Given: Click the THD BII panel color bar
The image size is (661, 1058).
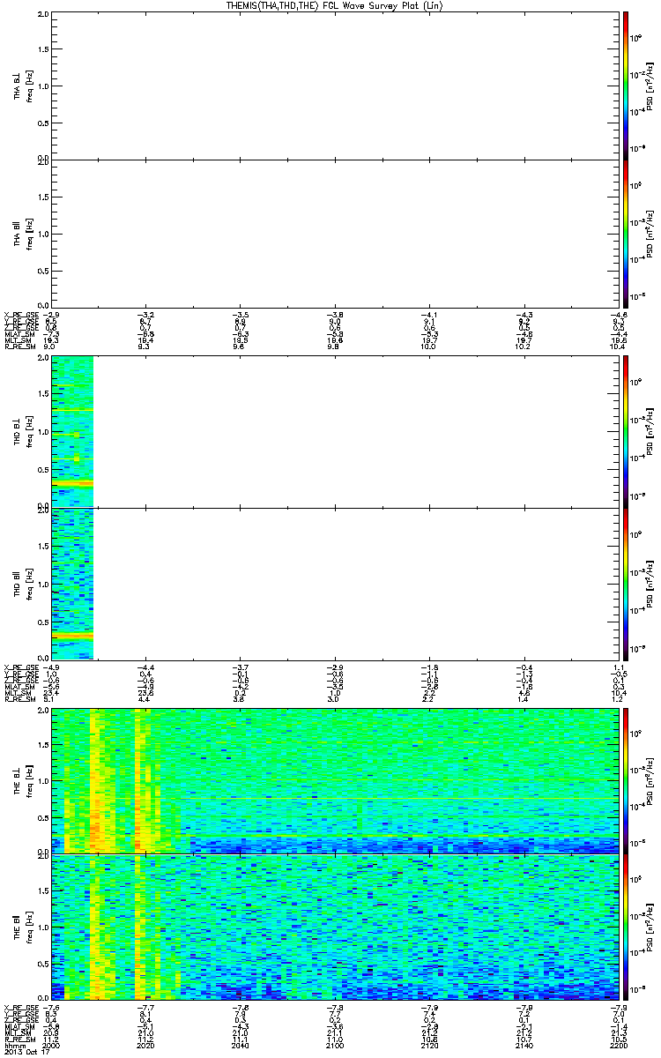Looking at the screenshot, I should tap(625, 583).
